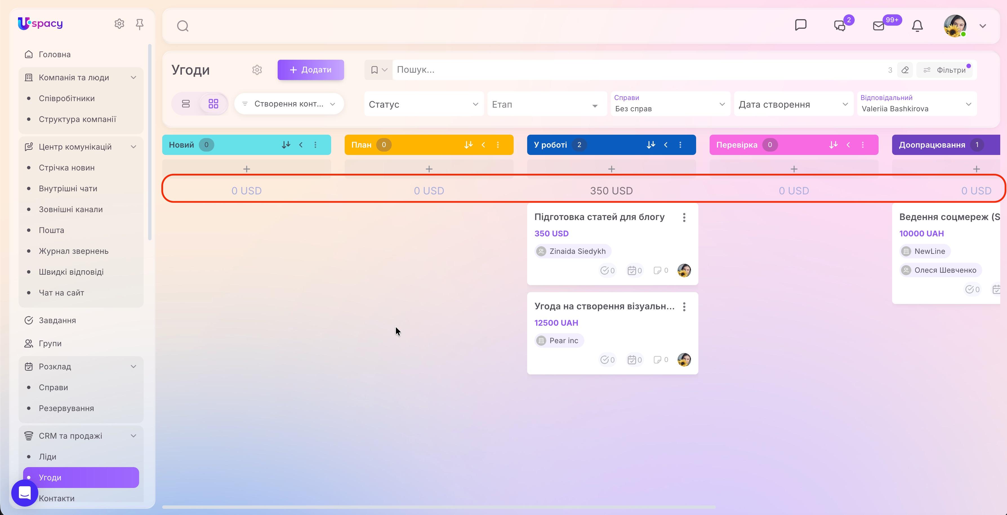Add a deal in Новий column
The image size is (1007, 515).
click(246, 169)
